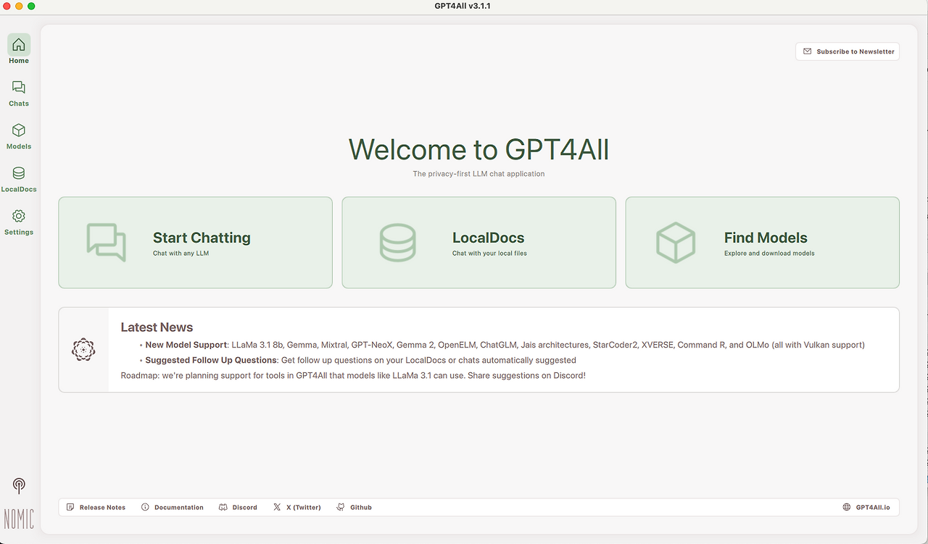
Task: Open the Release Notes link
Action: tap(96, 507)
